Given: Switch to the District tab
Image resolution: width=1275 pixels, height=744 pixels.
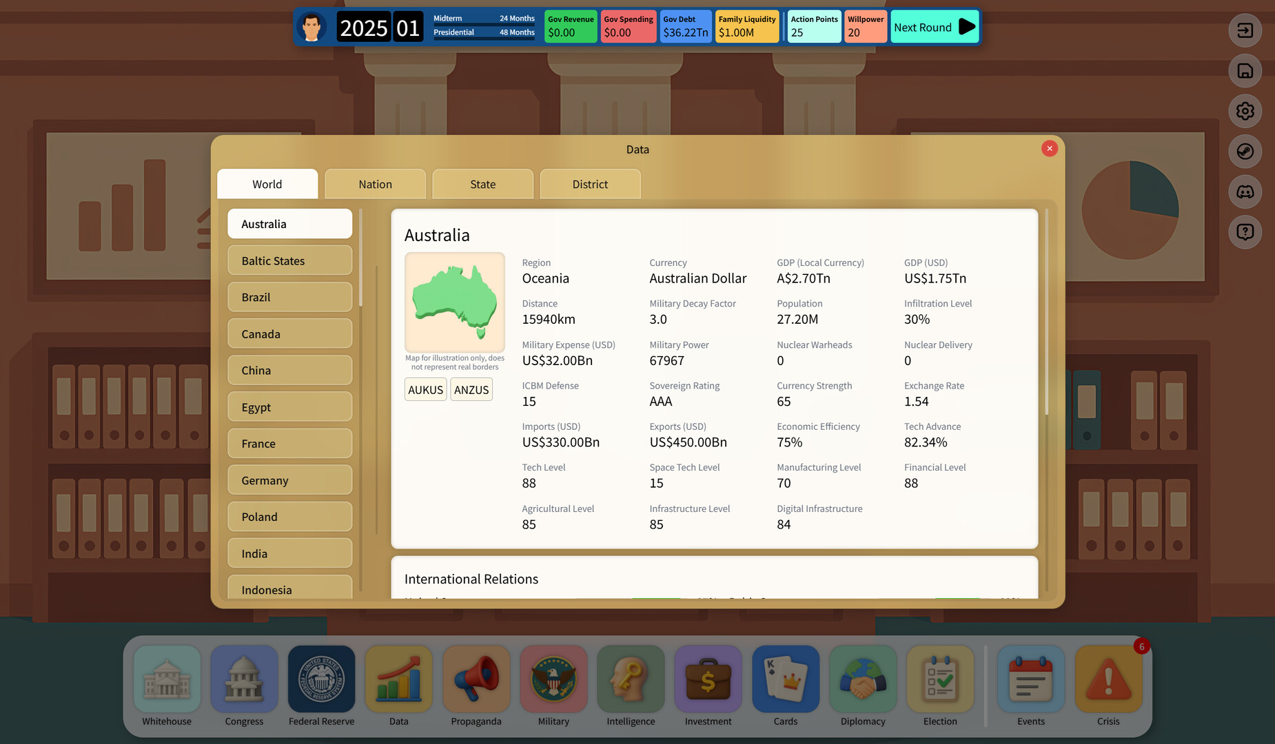Looking at the screenshot, I should tap(590, 184).
